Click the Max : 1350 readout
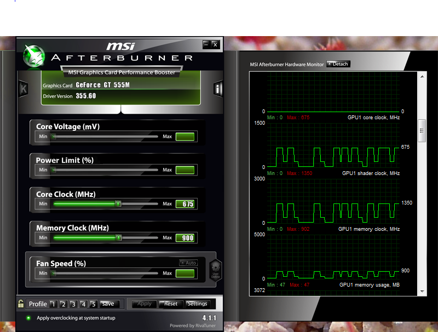Viewport: 438px width, 332px height. pos(299,173)
